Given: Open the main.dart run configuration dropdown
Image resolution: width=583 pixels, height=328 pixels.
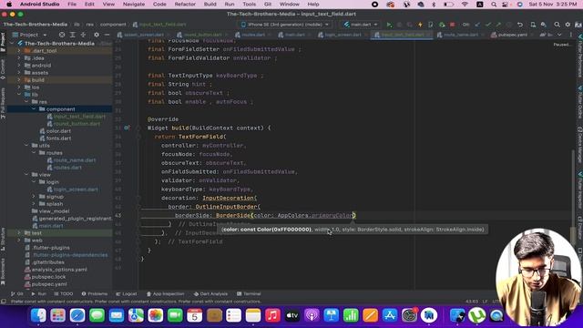Looking at the screenshot, I should (361, 25).
